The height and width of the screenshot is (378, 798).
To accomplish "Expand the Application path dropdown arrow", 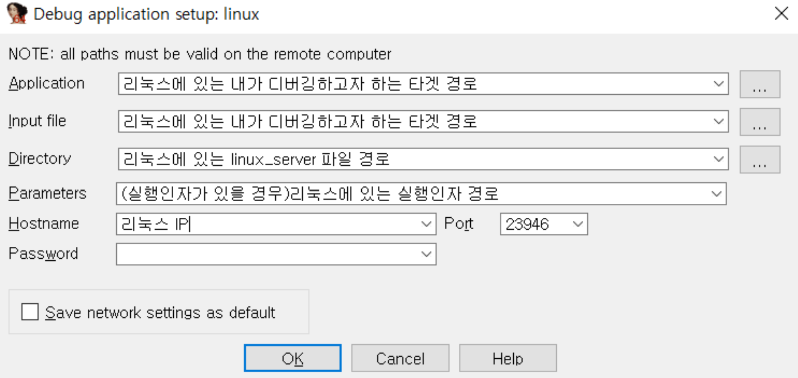I will [x=718, y=84].
